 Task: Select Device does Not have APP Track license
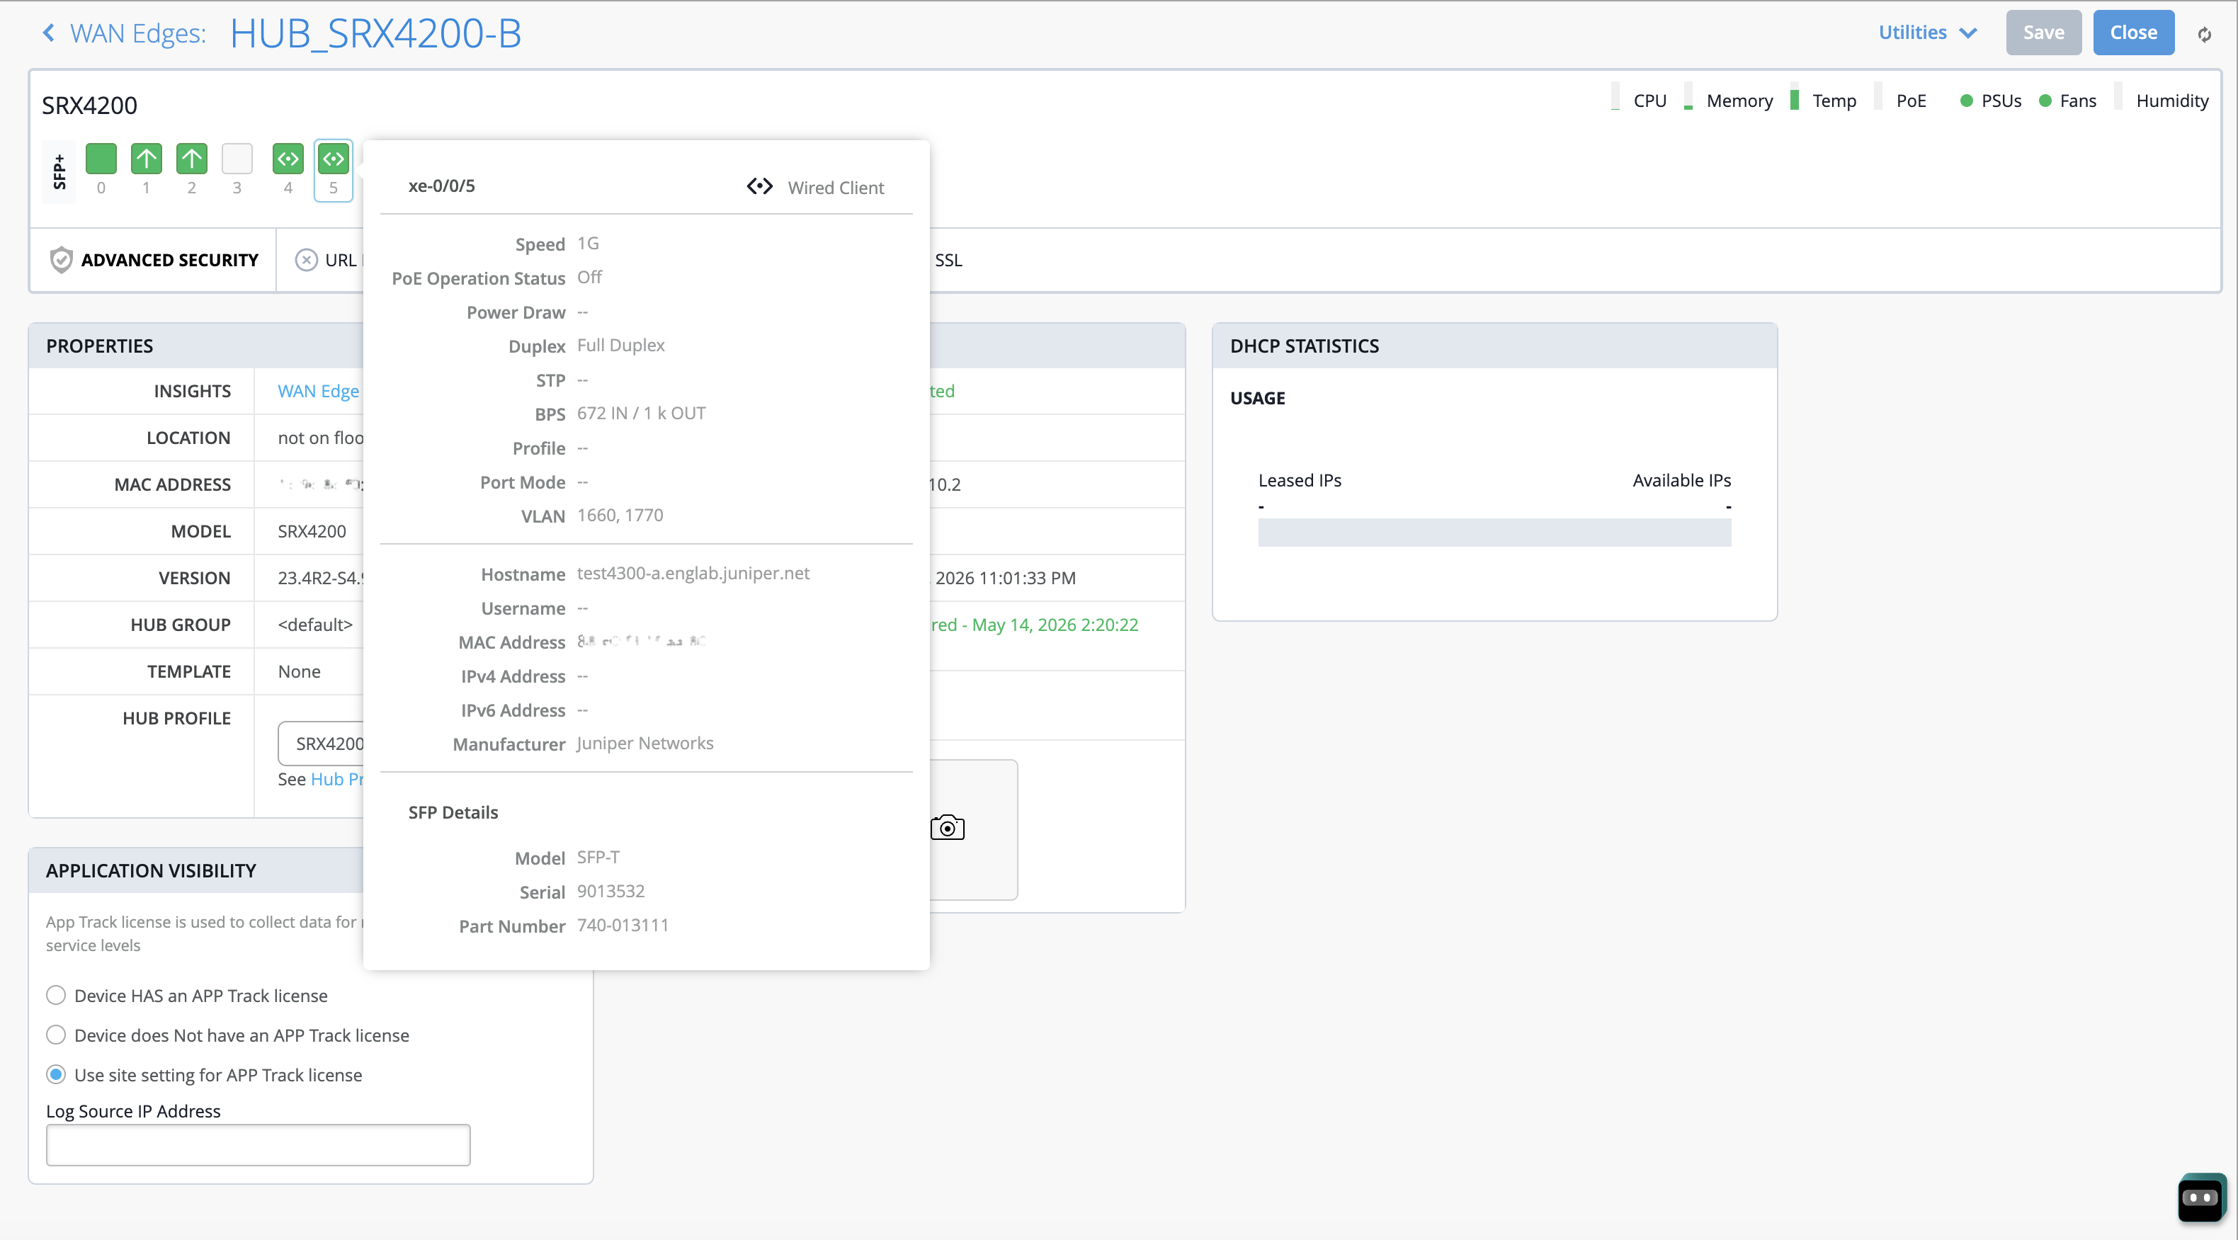click(x=56, y=1035)
